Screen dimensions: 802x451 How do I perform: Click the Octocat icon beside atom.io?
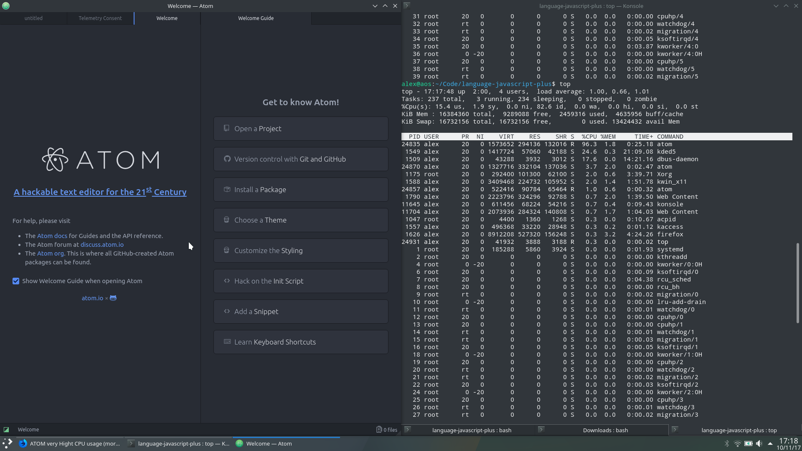tap(113, 298)
